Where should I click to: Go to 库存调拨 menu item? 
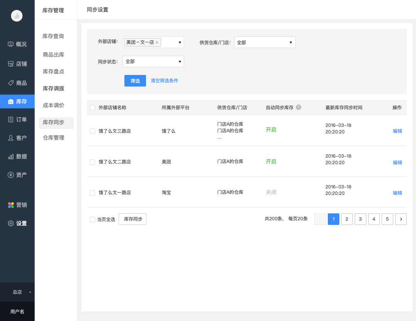pyautogui.click(x=54, y=88)
